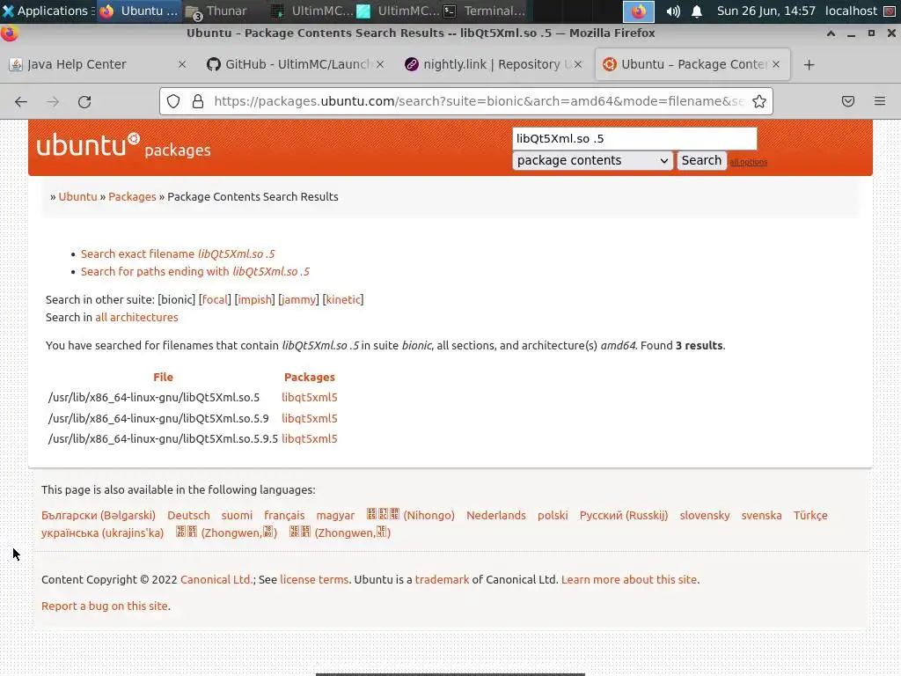Switch to second UltimMC taskbar window
This screenshot has height=676, width=901.
397,11
